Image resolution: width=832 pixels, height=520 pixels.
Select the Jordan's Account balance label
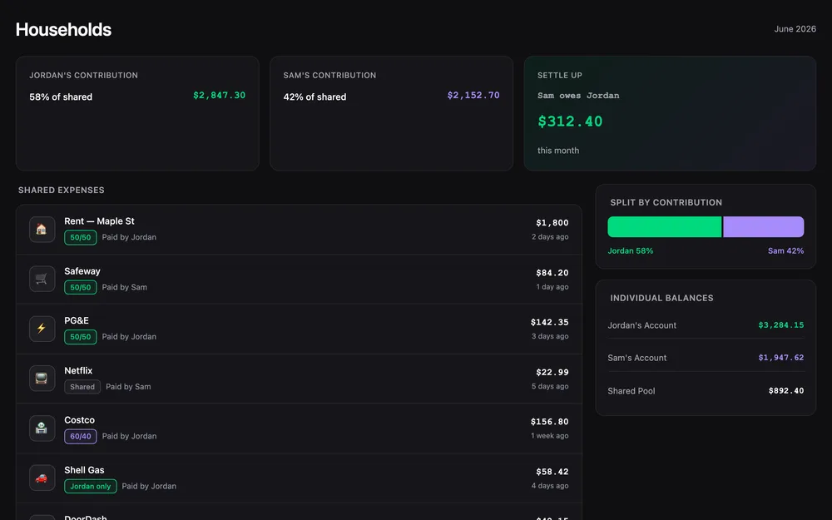642,325
